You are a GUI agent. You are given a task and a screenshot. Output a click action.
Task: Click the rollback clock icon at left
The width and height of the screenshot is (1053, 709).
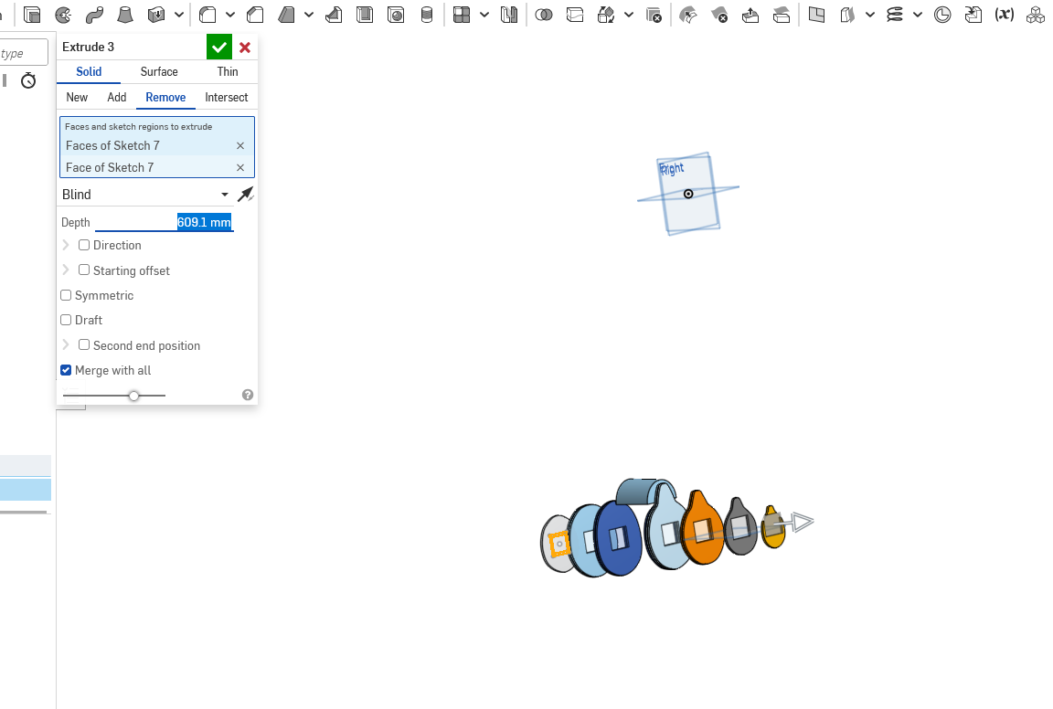tap(28, 80)
